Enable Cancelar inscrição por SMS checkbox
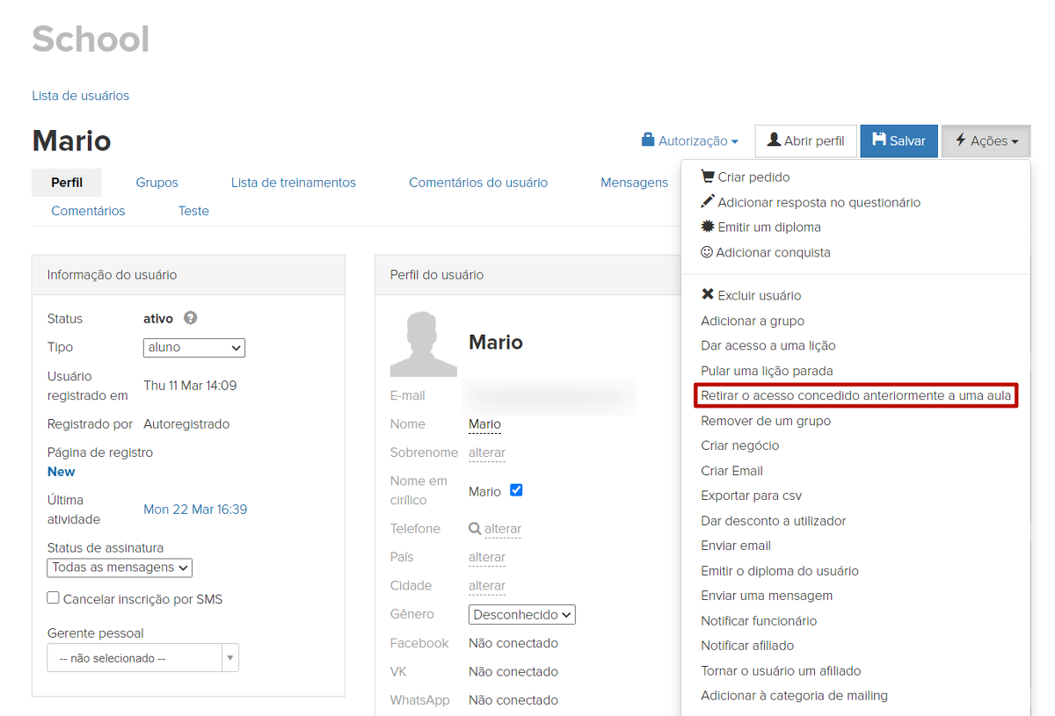 [54, 598]
